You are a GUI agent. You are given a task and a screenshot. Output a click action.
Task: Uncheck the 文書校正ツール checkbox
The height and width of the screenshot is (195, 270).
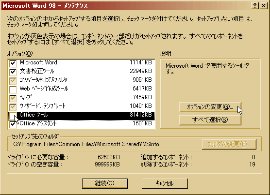[x=13, y=72]
